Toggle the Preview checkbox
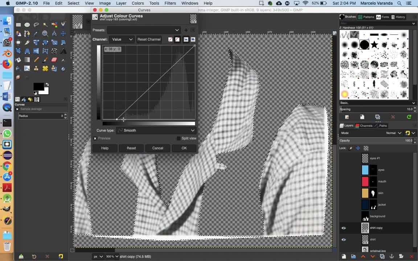Viewport: 418px width, 261px height. (x=95, y=138)
